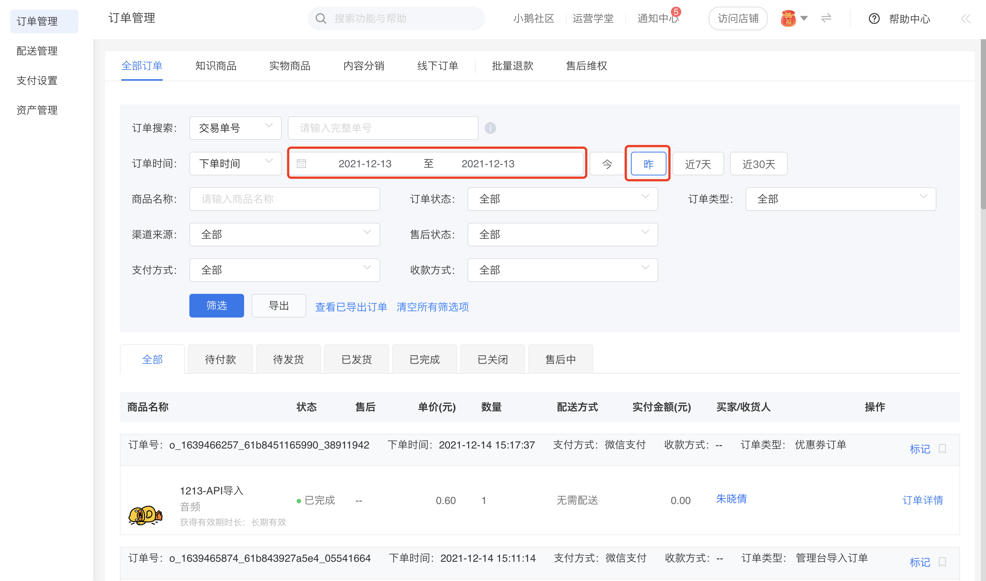Open 配送管理 in the sidebar
The image size is (986, 581).
click(37, 51)
